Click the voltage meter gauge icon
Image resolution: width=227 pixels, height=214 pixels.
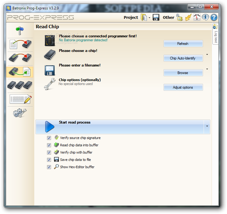[197, 18]
